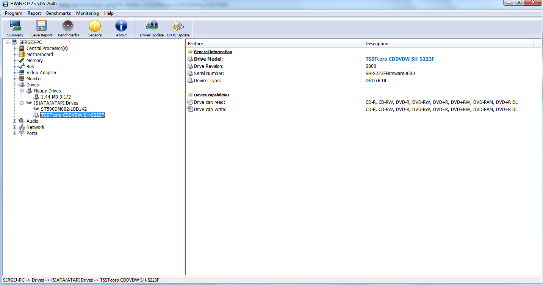Click the Drive can write disc icon

[x=190, y=110]
